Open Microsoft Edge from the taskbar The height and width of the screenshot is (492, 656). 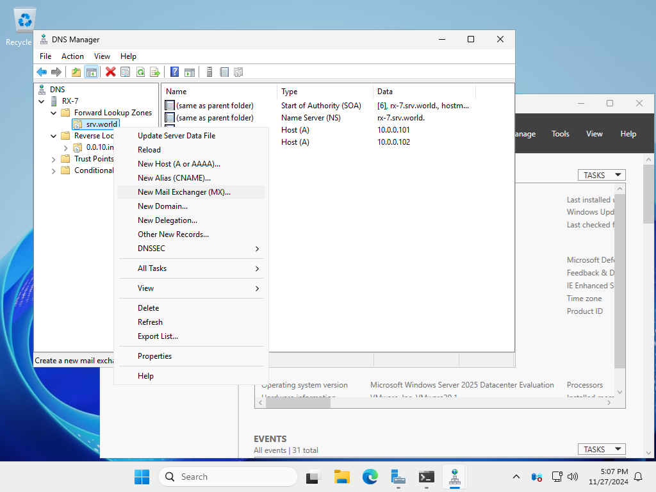point(370,477)
